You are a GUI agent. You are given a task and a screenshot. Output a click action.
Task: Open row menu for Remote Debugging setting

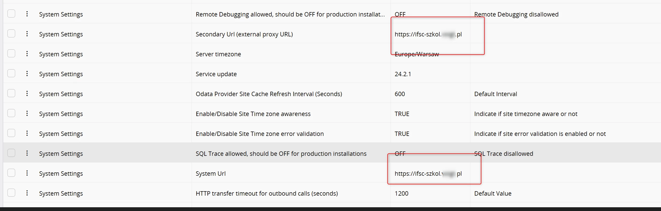click(x=27, y=14)
